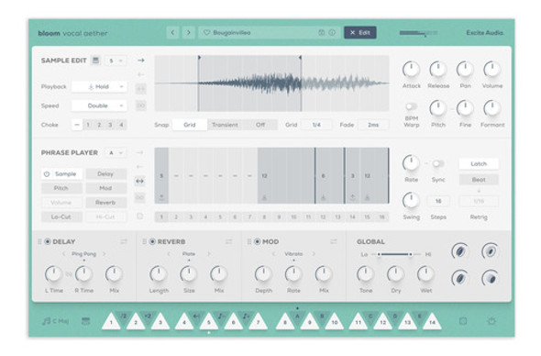
Task: Toggle the Sync switch next to Rate
Action: 438,163
